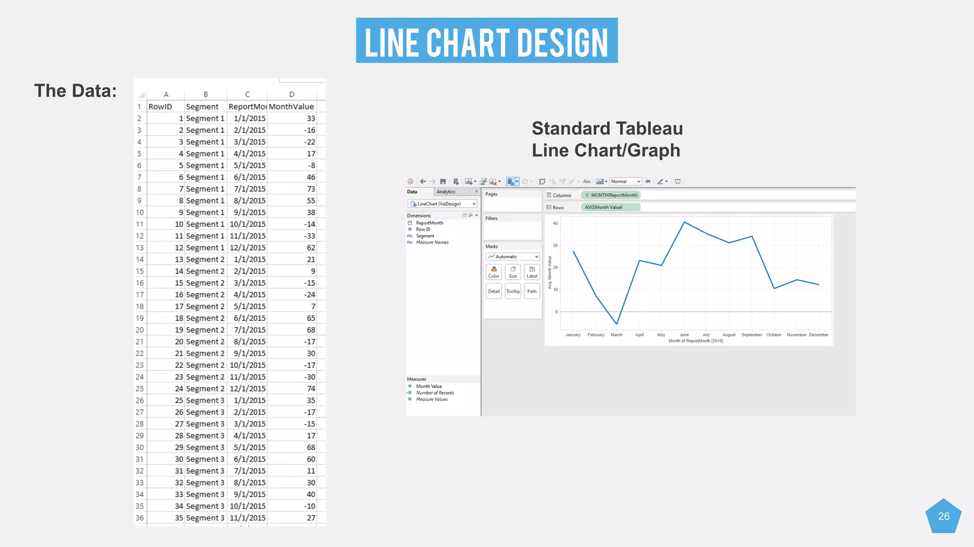The width and height of the screenshot is (974, 547).
Task: Expand the MONTH(ReportMonth) pill plus icon
Action: click(x=587, y=195)
